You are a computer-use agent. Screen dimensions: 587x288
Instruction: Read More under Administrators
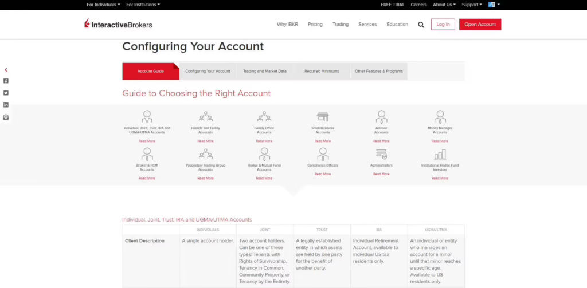(x=381, y=174)
